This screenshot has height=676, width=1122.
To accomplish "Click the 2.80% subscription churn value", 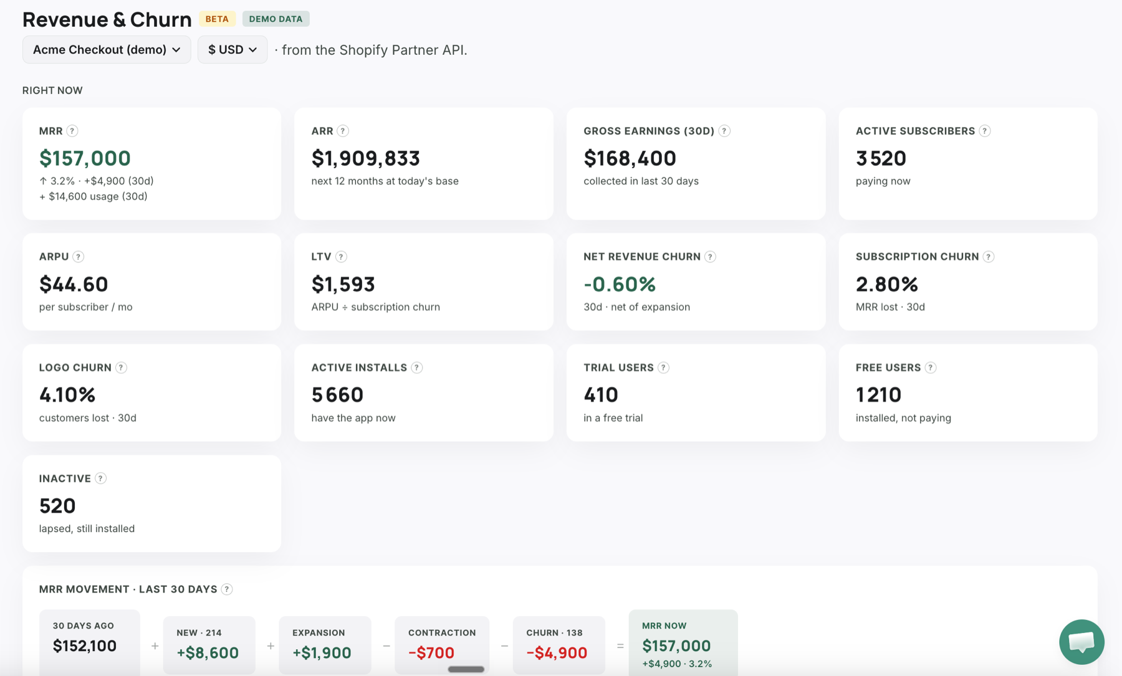I will click(886, 284).
